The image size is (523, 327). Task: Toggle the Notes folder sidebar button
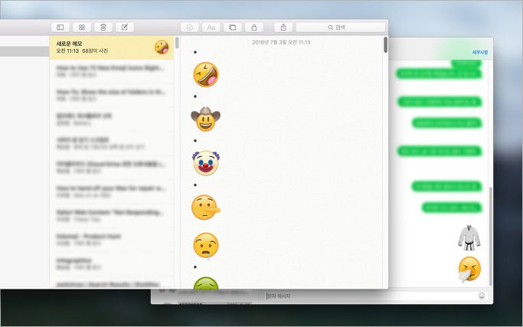click(x=60, y=28)
